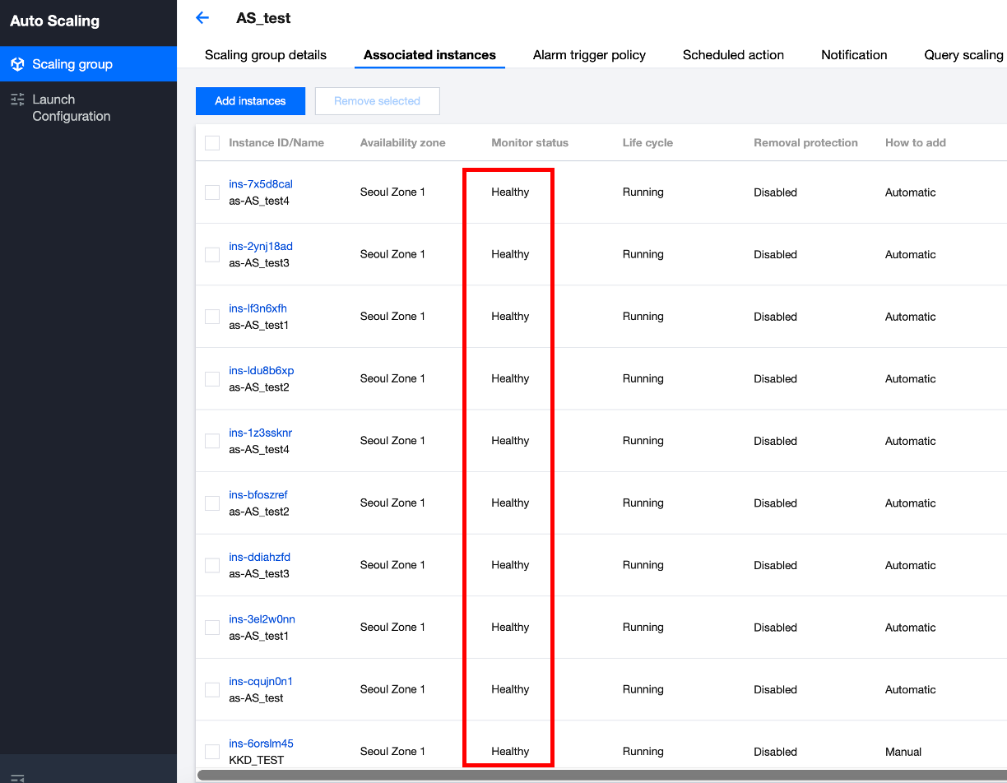Image resolution: width=1007 pixels, height=783 pixels.
Task: Open instance link ins-cqujn0n1
Action: click(261, 681)
